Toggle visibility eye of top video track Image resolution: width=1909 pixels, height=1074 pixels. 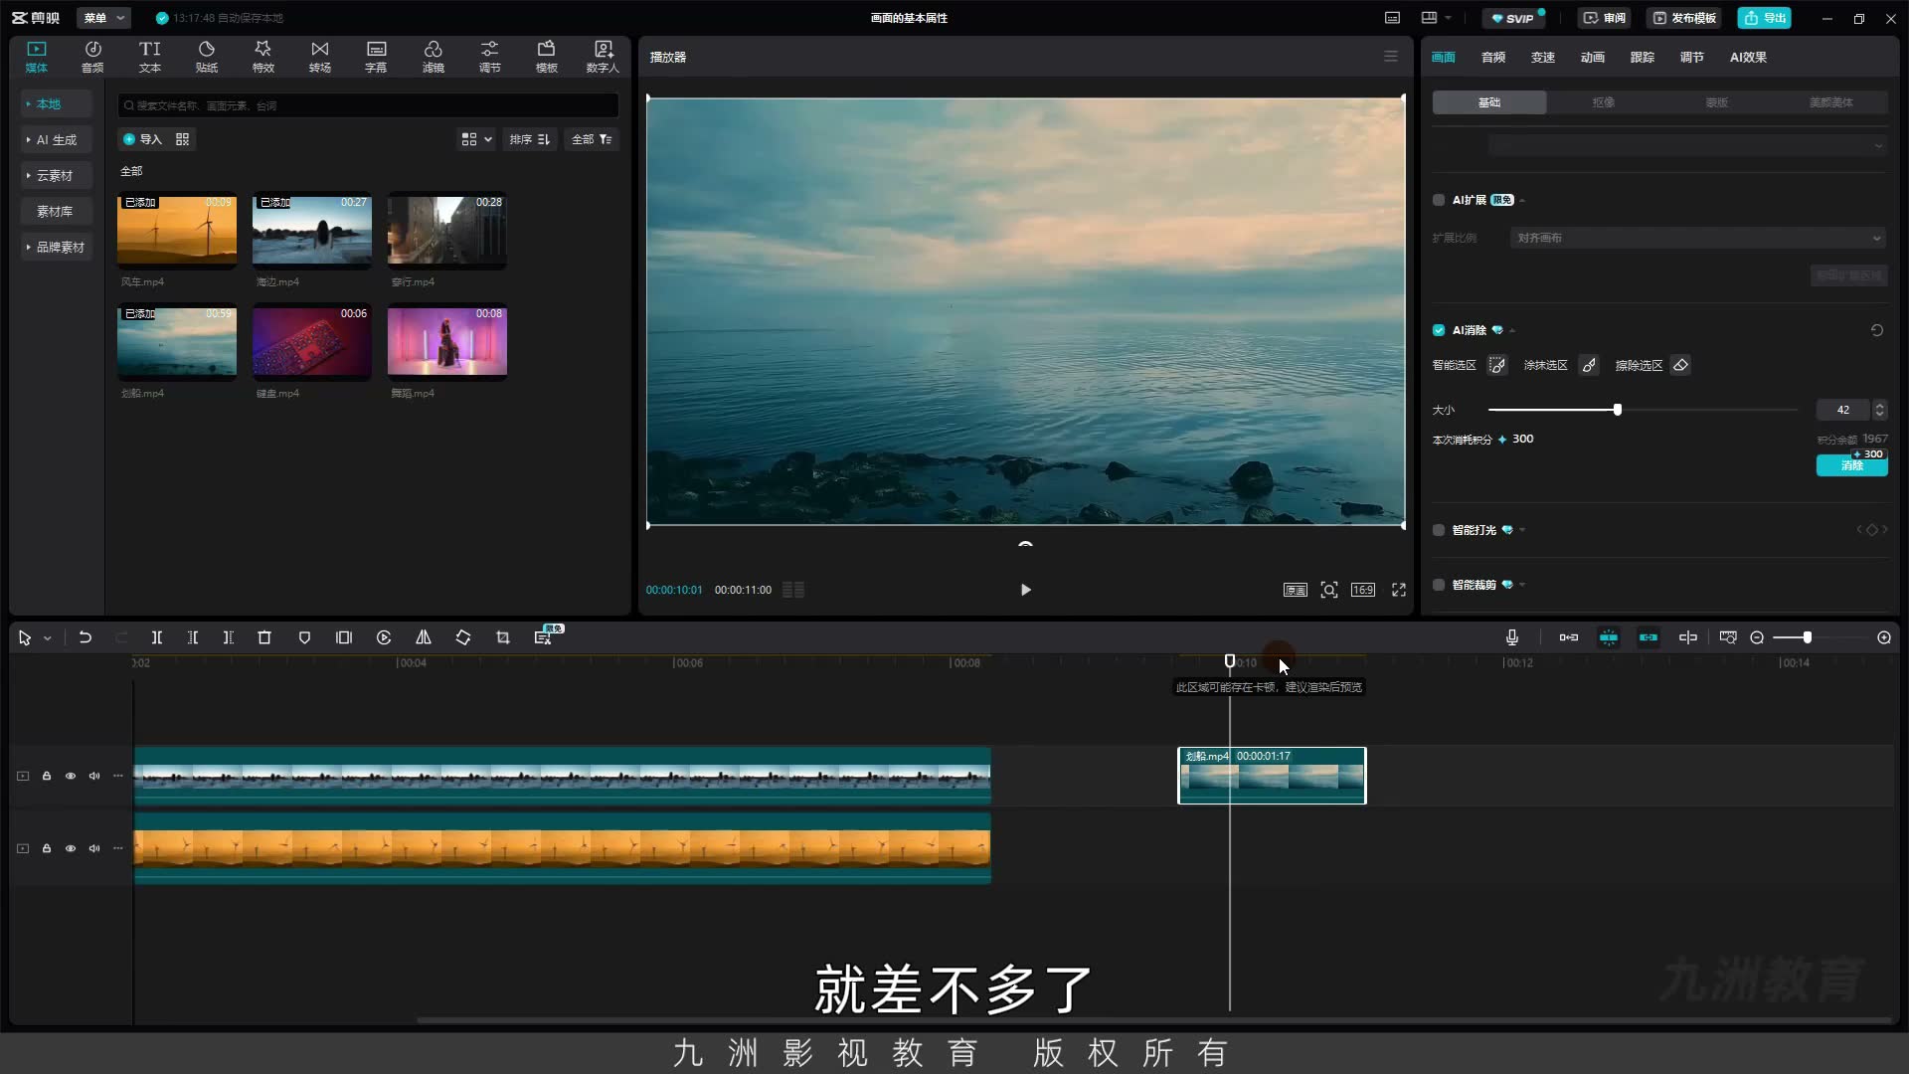pyautogui.click(x=71, y=776)
